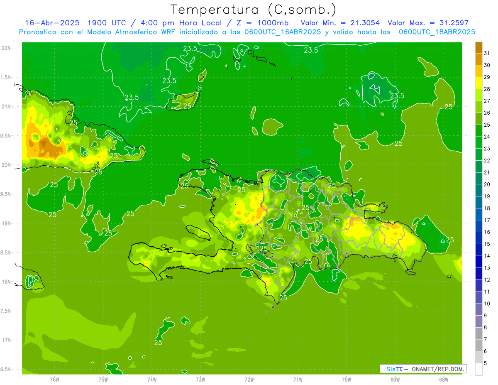Viewport: 498px width, 385px height.
Task: Click the '18' label on the color scale
Action: (x=487, y=208)
